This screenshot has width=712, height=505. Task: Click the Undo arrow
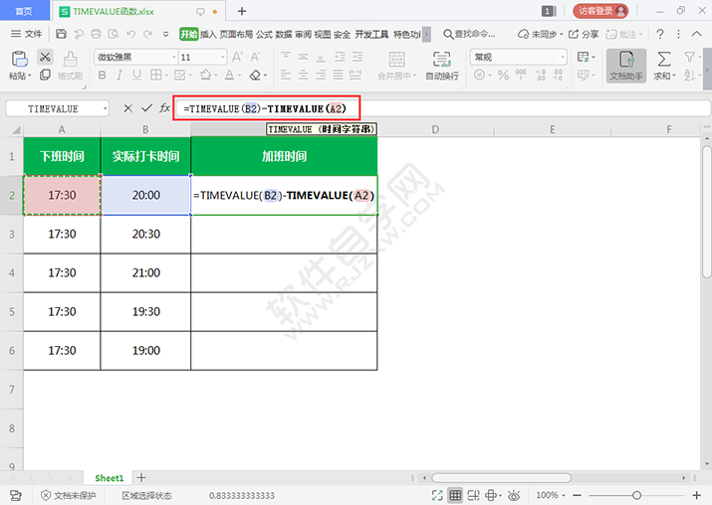(x=131, y=34)
